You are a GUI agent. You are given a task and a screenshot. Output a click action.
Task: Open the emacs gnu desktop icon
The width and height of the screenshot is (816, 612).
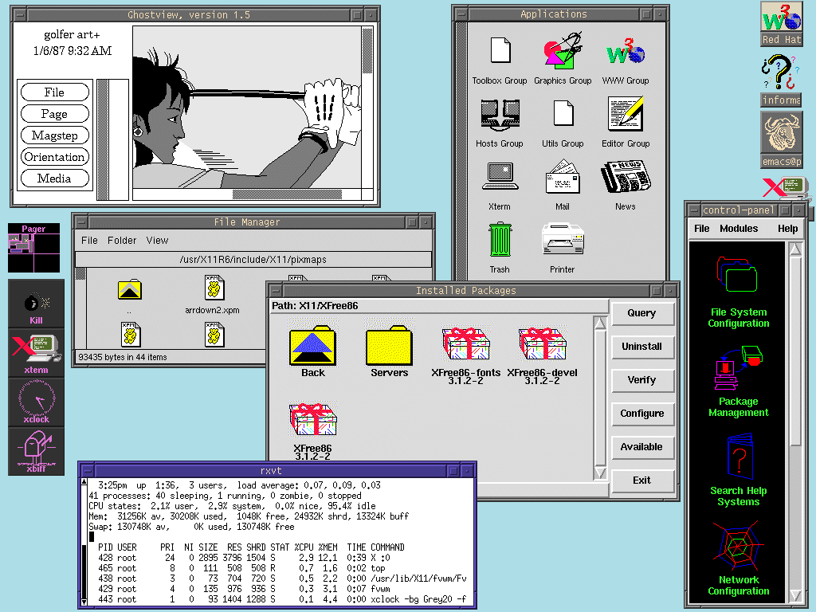[781, 133]
